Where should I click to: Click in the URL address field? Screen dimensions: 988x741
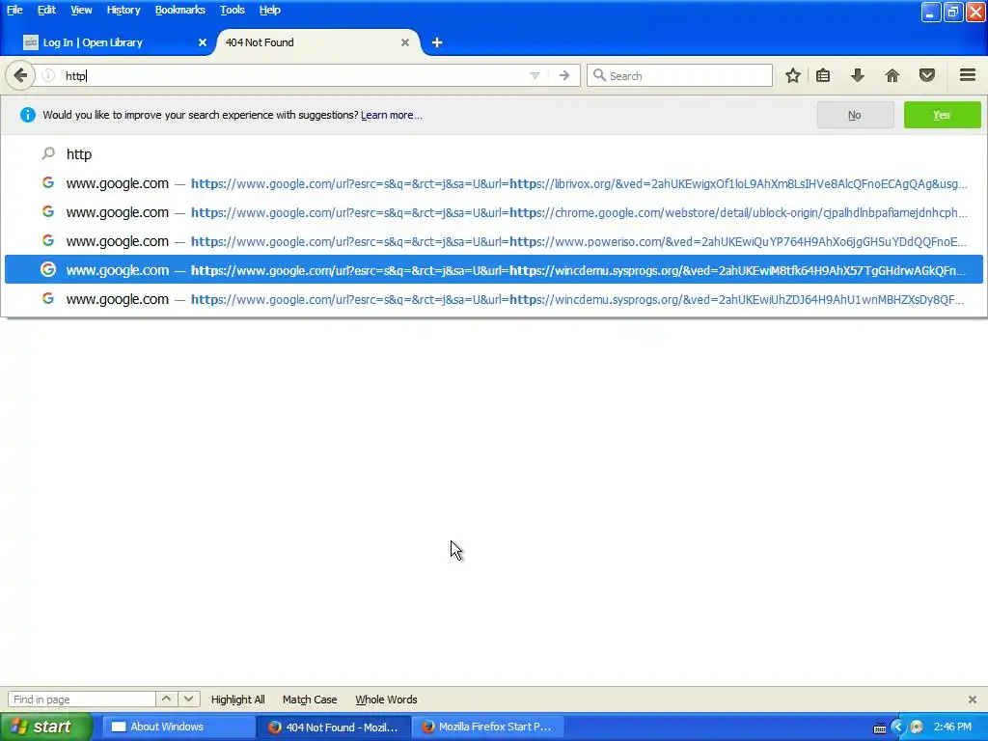(293, 75)
